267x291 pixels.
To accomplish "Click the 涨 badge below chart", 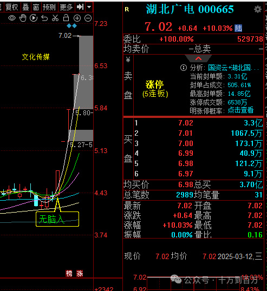I will pos(80,273).
